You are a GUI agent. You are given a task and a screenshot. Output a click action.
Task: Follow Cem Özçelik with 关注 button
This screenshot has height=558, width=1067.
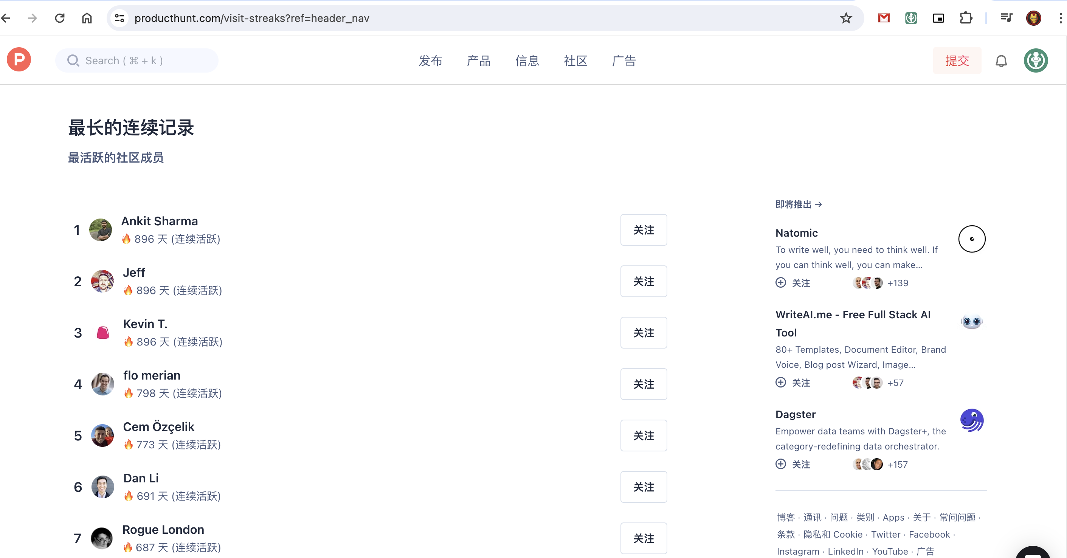pyautogui.click(x=644, y=435)
